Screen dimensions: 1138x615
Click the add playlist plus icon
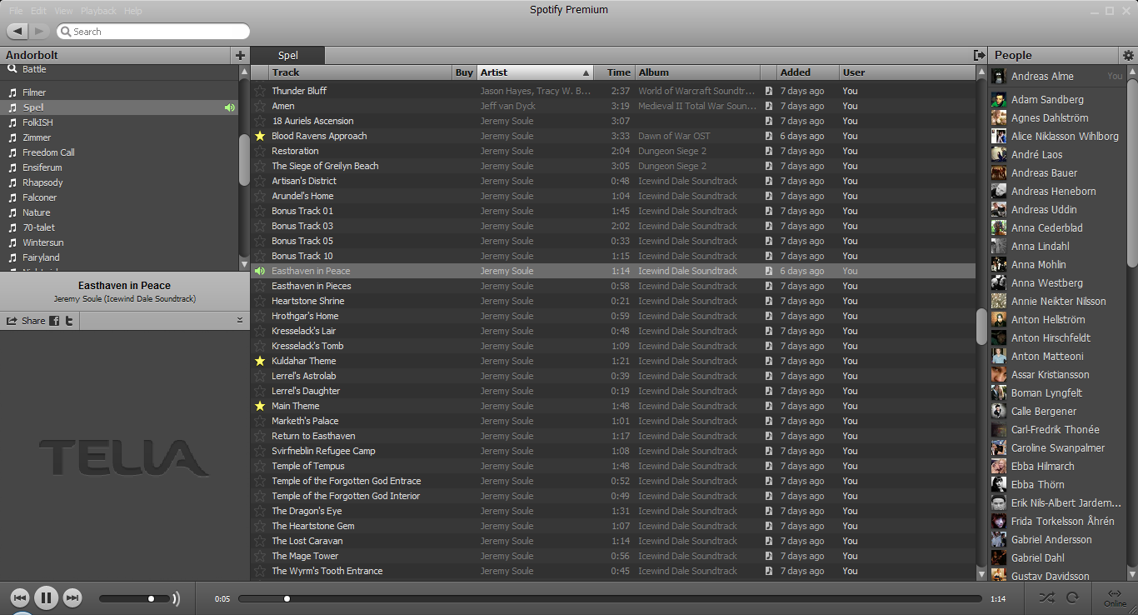click(x=240, y=56)
